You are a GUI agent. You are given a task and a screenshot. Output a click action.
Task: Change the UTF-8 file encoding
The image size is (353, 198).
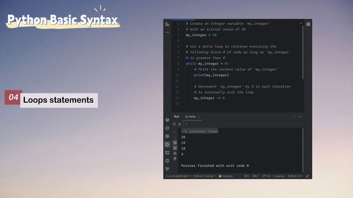click(x=266, y=176)
